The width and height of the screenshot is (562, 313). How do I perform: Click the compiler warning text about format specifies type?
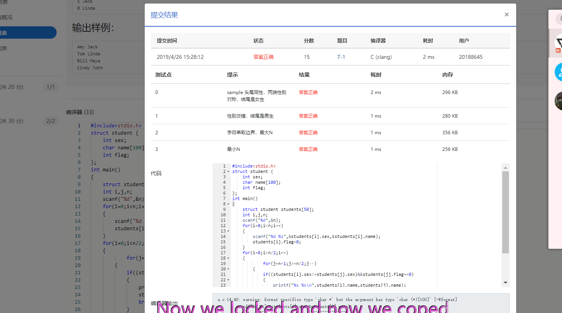pos(337,299)
